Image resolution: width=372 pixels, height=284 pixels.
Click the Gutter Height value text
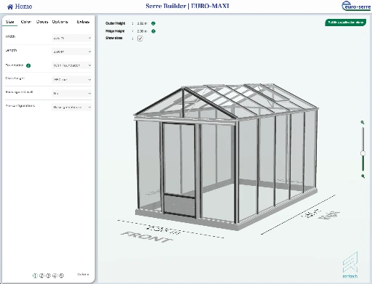click(x=142, y=23)
